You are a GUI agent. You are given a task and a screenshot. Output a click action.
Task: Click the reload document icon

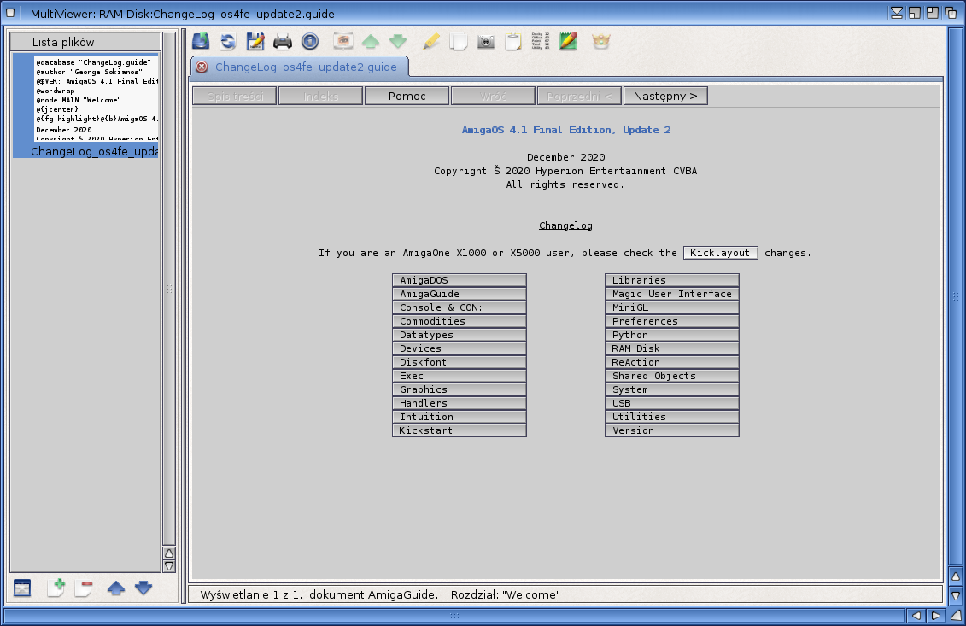pyautogui.click(x=228, y=41)
